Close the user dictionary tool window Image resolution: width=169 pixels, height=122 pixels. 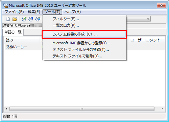pyautogui.click(x=161, y=5)
